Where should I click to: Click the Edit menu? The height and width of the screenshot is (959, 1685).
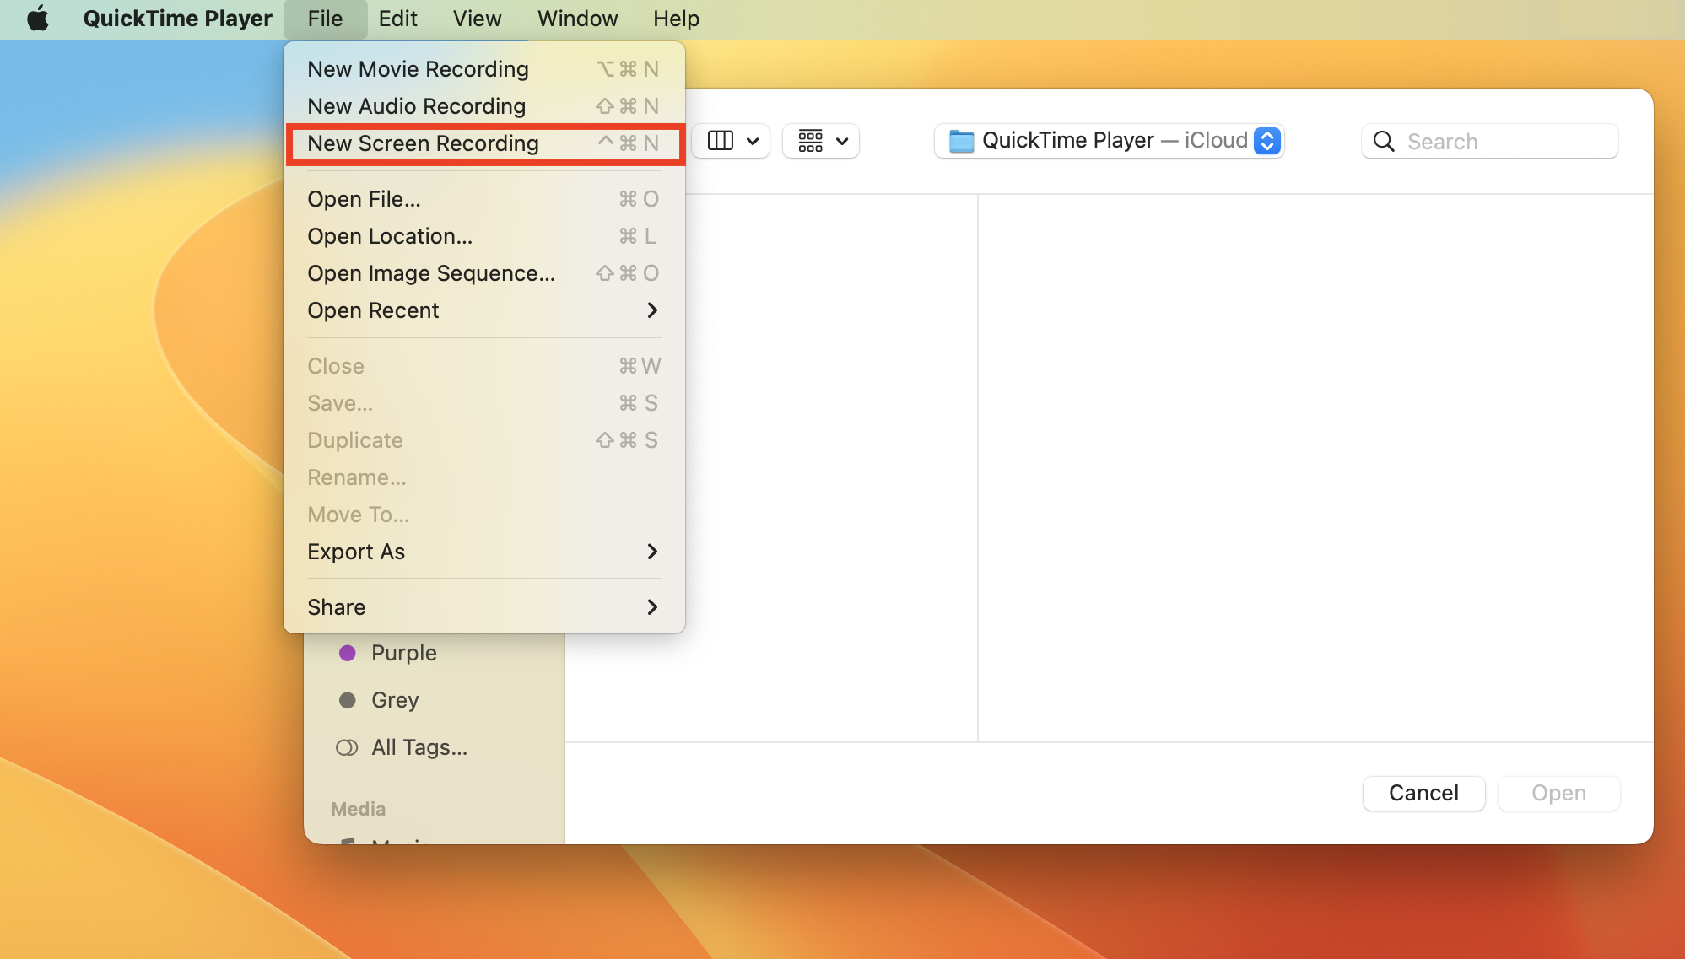(397, 19)
